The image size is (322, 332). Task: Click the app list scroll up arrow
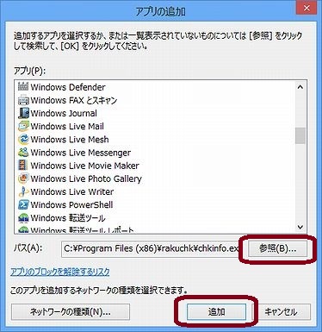coord(300,87)
